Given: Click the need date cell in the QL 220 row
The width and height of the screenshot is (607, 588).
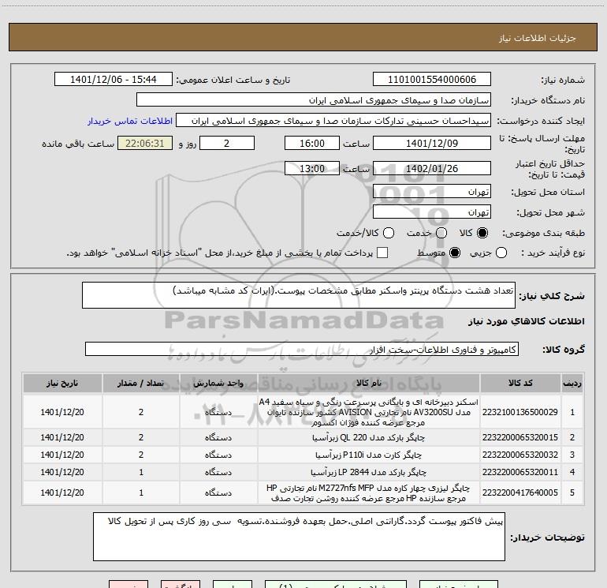Looking at the screenshot, I should 62,437.
